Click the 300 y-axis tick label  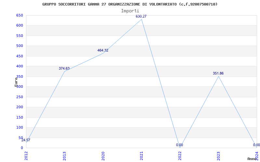click(x=19, y=87)
